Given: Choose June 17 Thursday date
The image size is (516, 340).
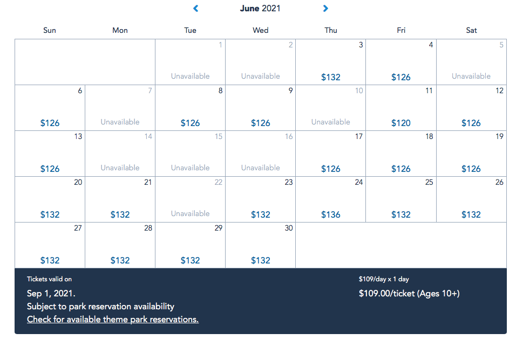Looking at the screenshot, I should tap(331, 154).
